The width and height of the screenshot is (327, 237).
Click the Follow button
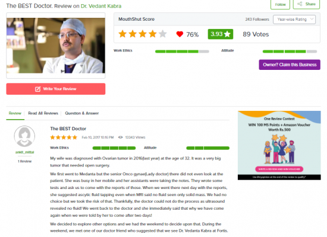(280, 4)
